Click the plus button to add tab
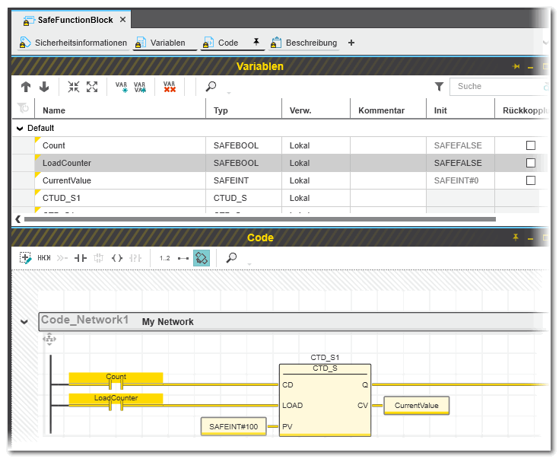Image resolution: width=559 pixels, height=459 pixels. (351, 43)
